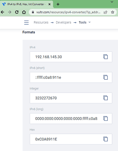The height and width of the screenshot is (151, 118).
Task: Click the IPv6 (long) value field
Action: click(x=71, y=118)
